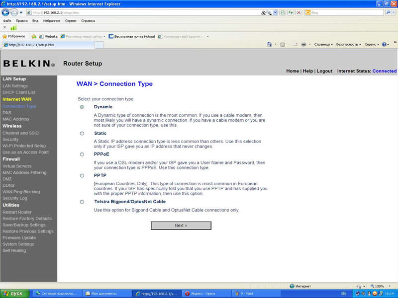
Task: Select the 192.168.2.1/setup.htm tab
Action: point(48,45)
